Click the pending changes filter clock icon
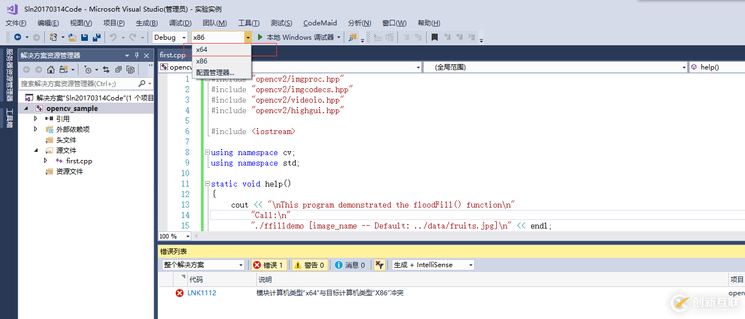 (88, 70)
